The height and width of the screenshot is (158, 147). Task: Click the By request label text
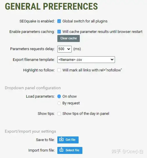coord(71,103)
